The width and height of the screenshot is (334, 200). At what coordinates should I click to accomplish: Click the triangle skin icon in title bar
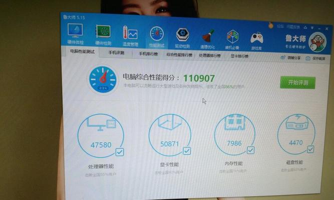[305, 27]
